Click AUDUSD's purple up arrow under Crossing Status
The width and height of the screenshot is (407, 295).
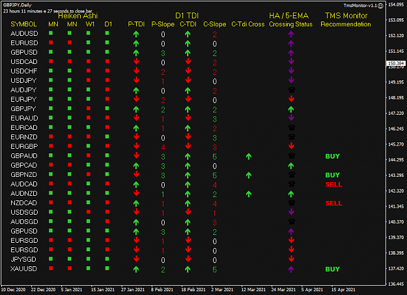pyautogui.click(x=291, y=34)
